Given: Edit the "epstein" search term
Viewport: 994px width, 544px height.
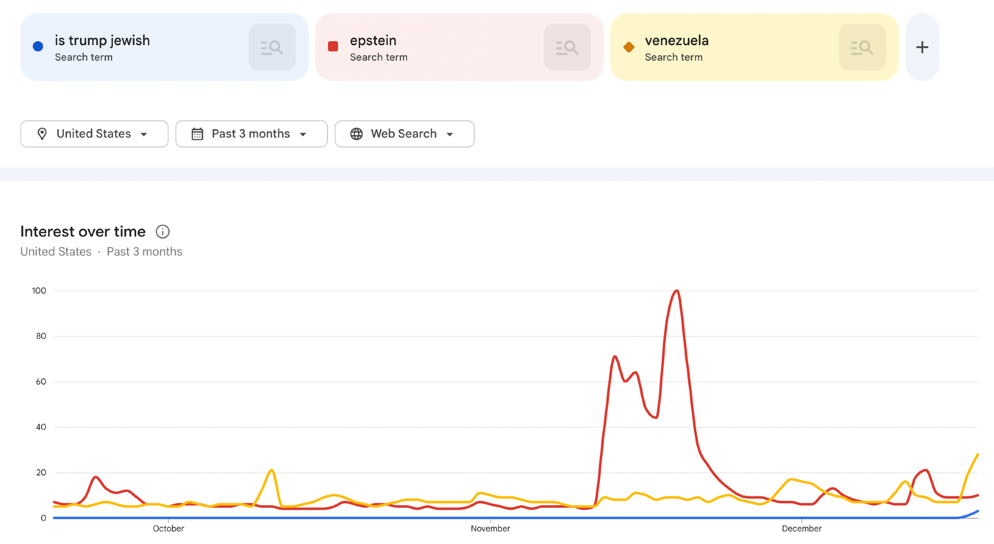Looking at the screenshot, I should (373, 41).
